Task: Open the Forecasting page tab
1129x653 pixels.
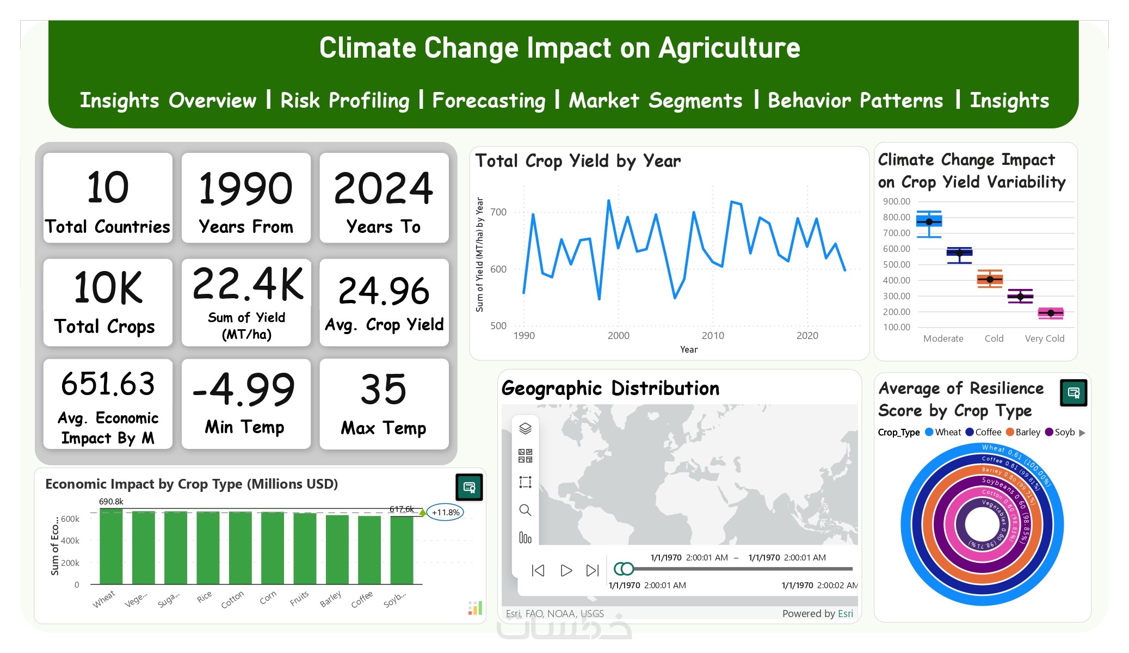Action: 489,101
